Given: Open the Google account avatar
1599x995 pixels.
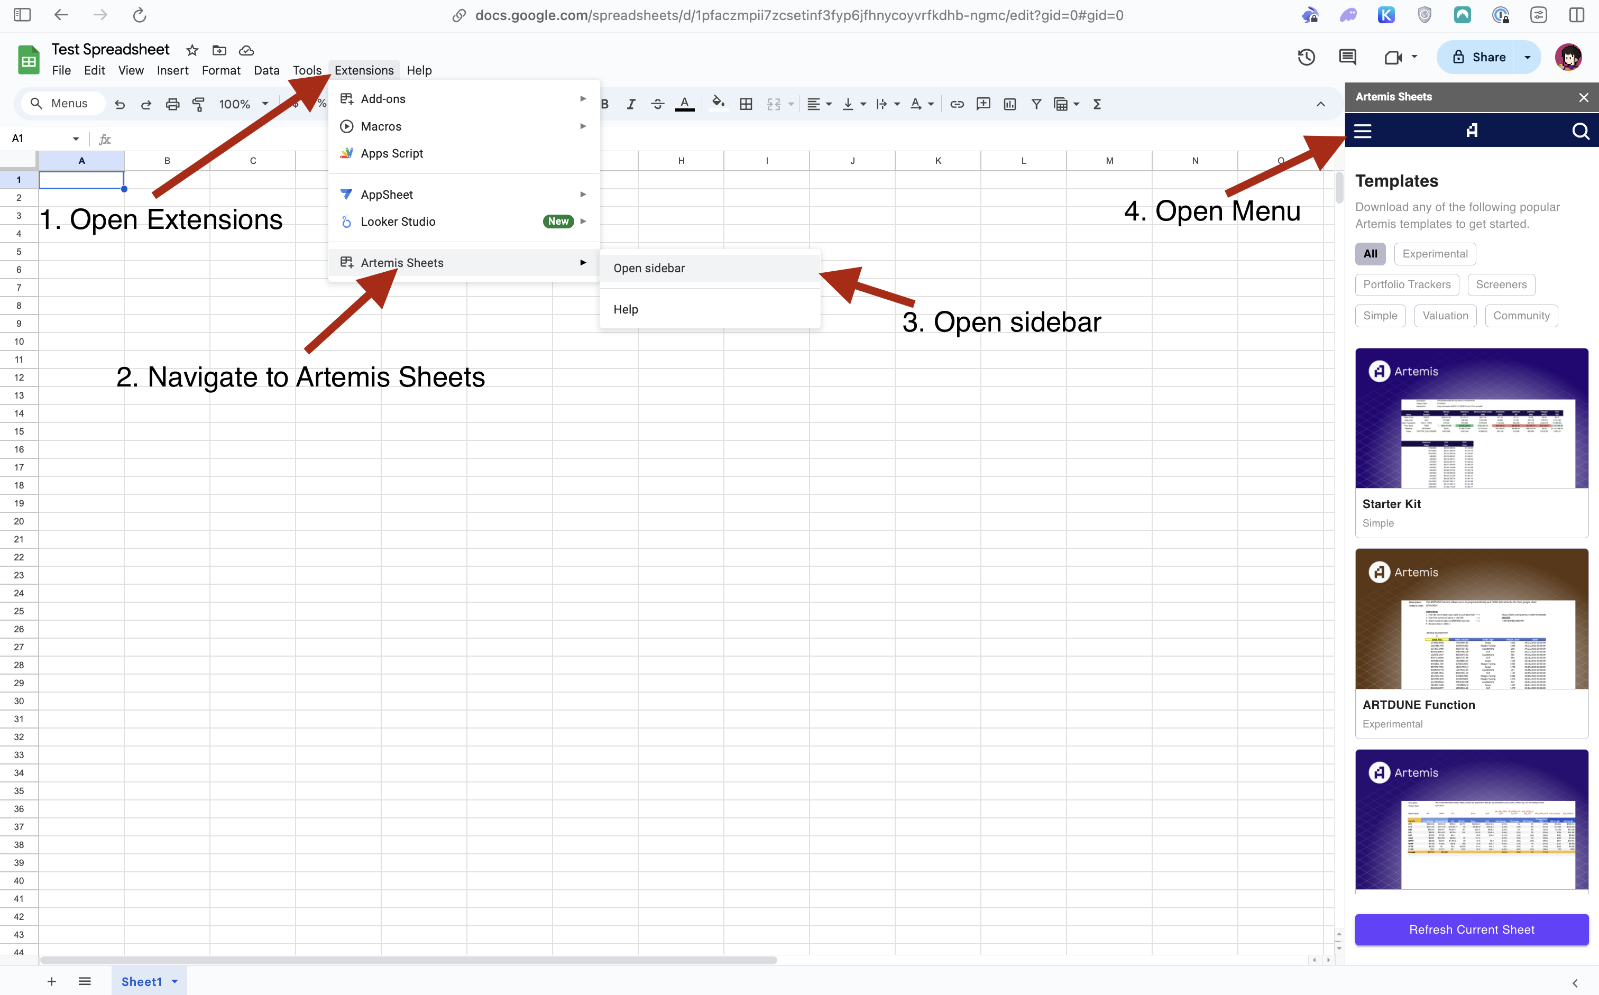Looking at the screenshot, I should click(1568, 57).
